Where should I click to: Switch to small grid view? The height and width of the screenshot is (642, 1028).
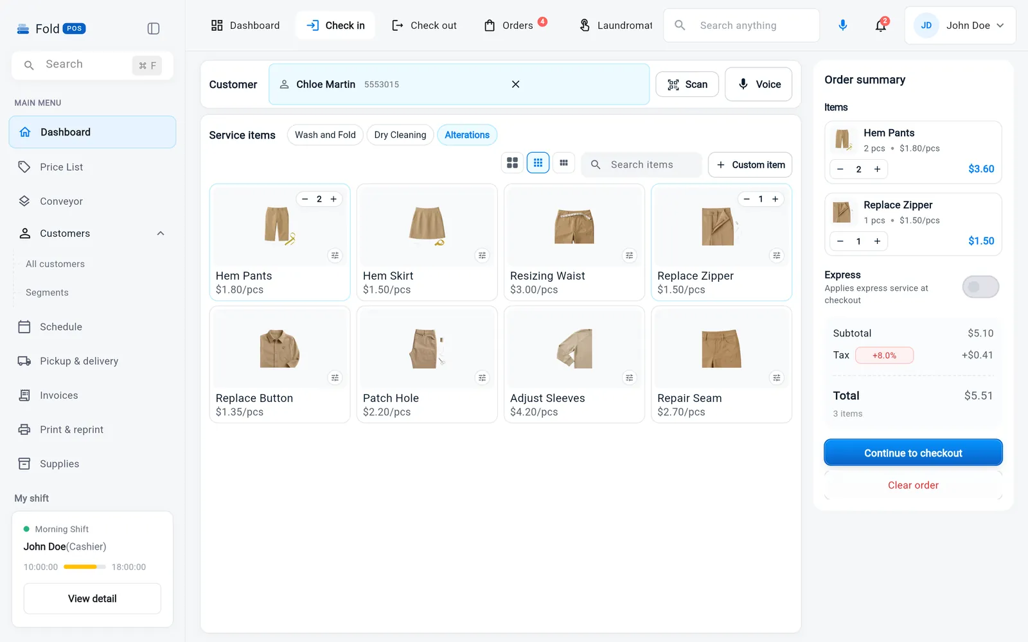(563, 163)
